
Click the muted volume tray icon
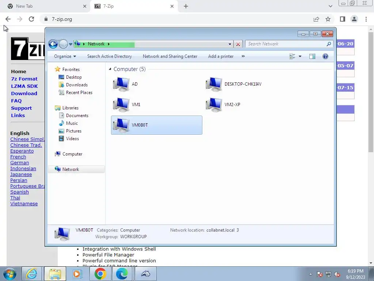[337, 274]
